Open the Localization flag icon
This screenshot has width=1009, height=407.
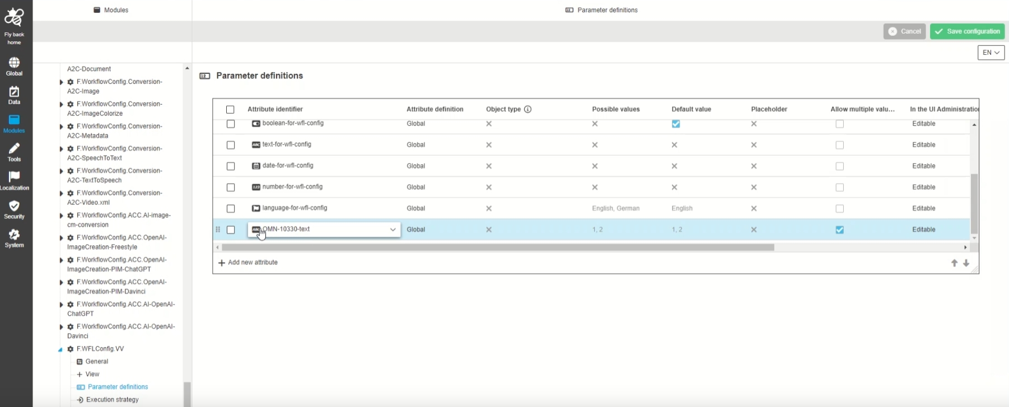(x=14, y=177)
